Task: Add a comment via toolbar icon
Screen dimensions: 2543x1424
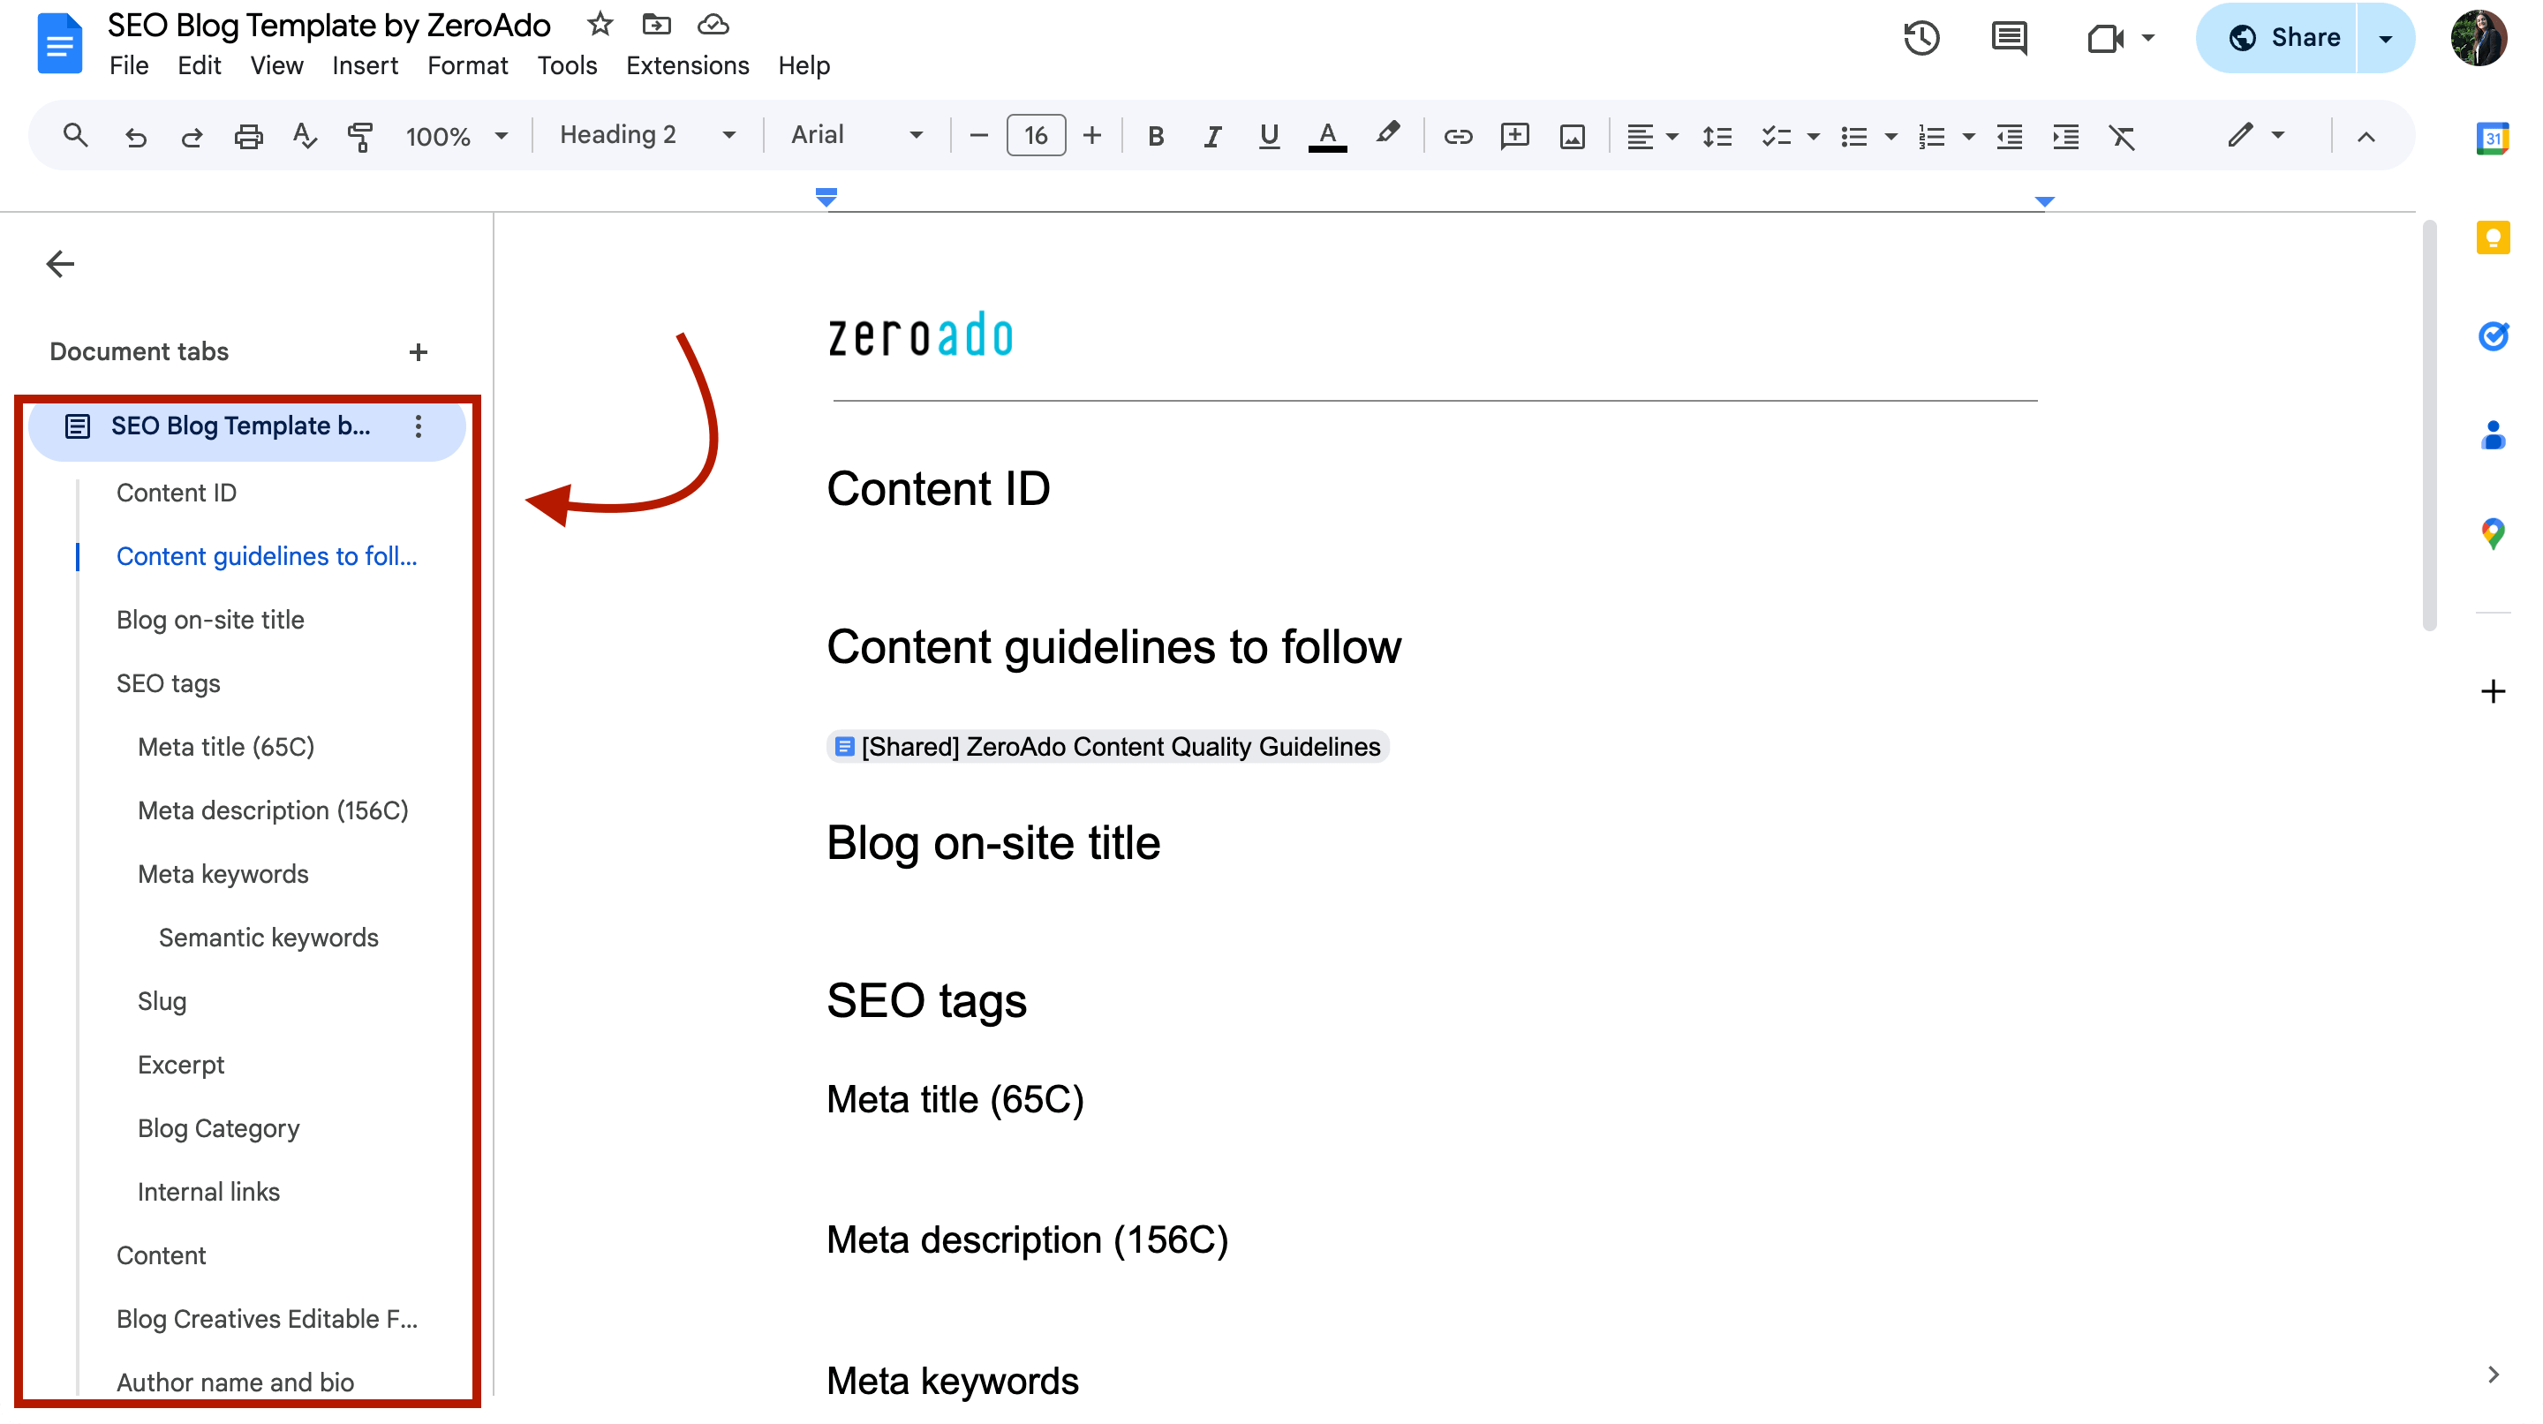Action: pos(1514,136)
